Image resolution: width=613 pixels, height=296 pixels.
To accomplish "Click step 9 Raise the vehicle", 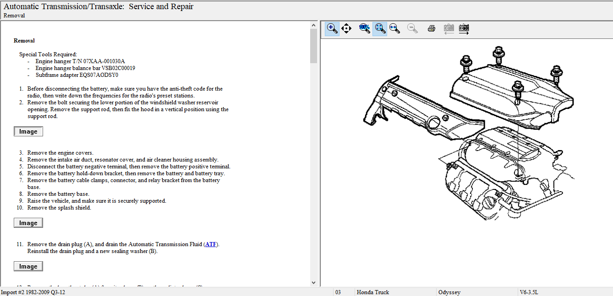I will [97, 201].
